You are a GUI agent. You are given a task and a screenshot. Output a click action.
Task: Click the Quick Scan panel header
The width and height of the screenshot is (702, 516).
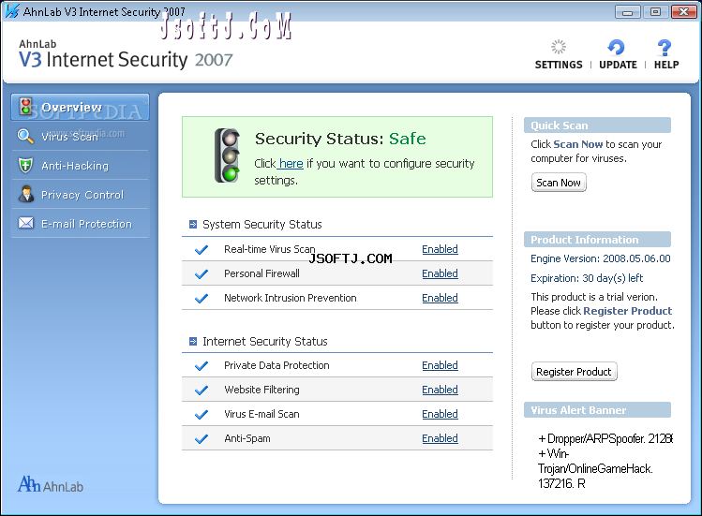pyautogui.click(x=597, y=125)
